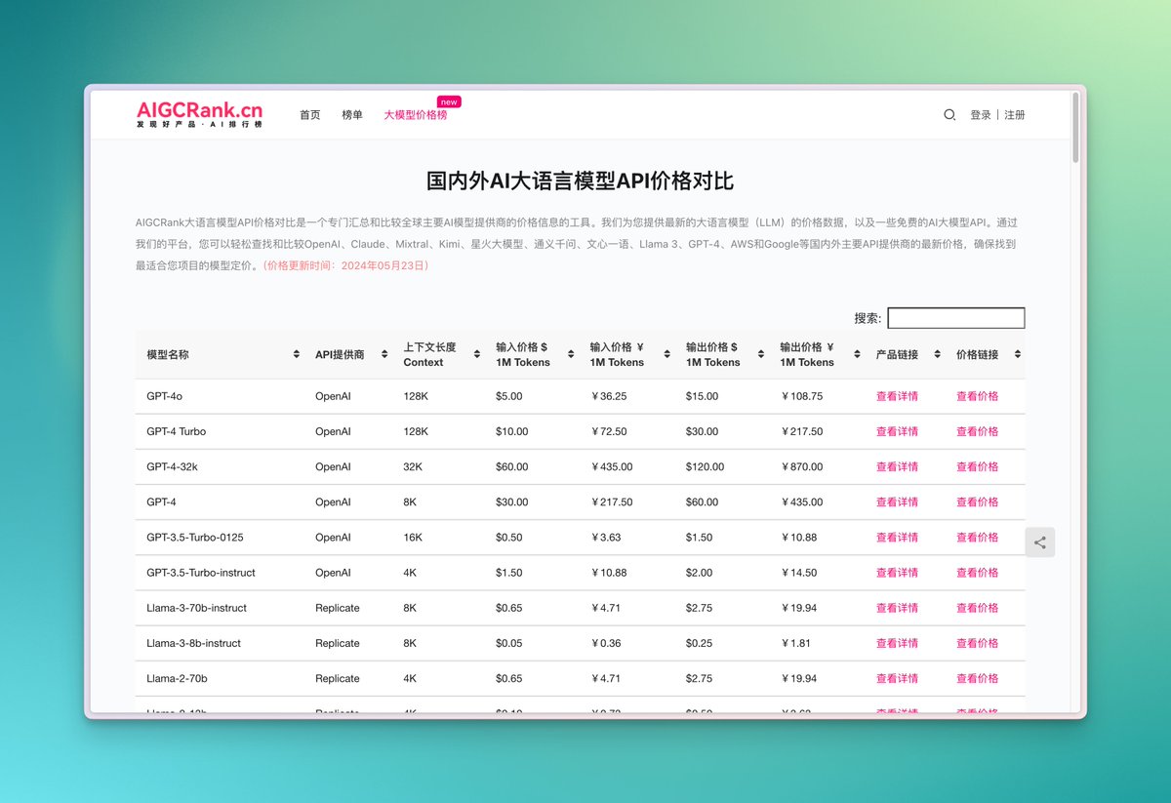
Task: Click the Llama-2-70b model name
Action: click(x=177, y=678)
